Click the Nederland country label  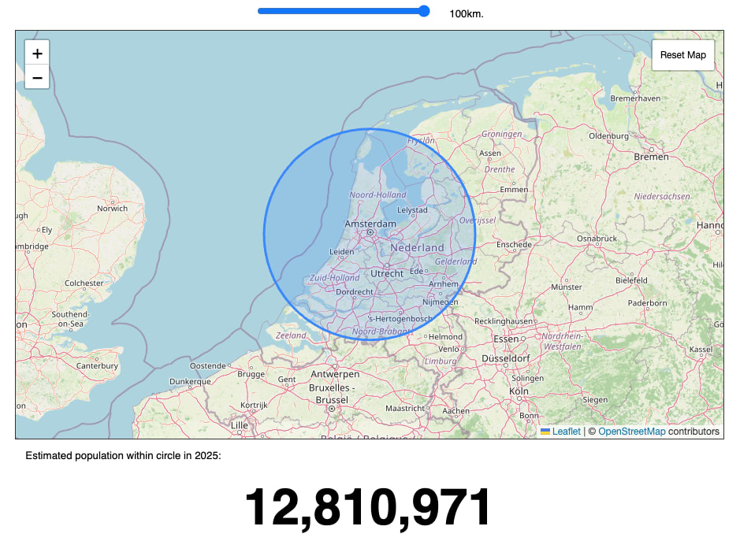click(417, 247)
